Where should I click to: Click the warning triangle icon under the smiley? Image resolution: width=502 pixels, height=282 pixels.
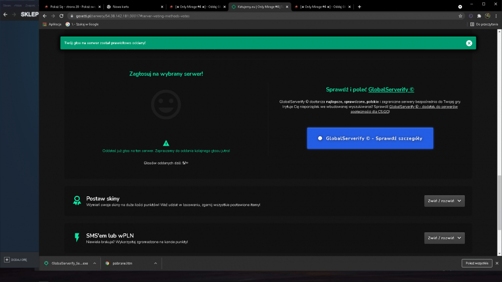click(166, 143)
